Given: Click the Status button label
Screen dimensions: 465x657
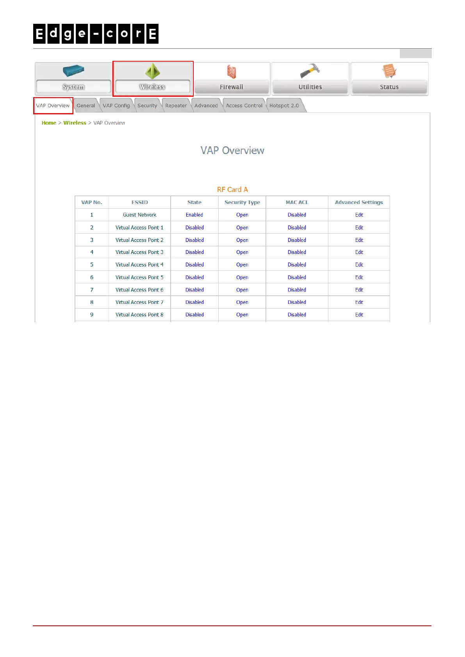Looking at the screenshot, I should (389, 87).
